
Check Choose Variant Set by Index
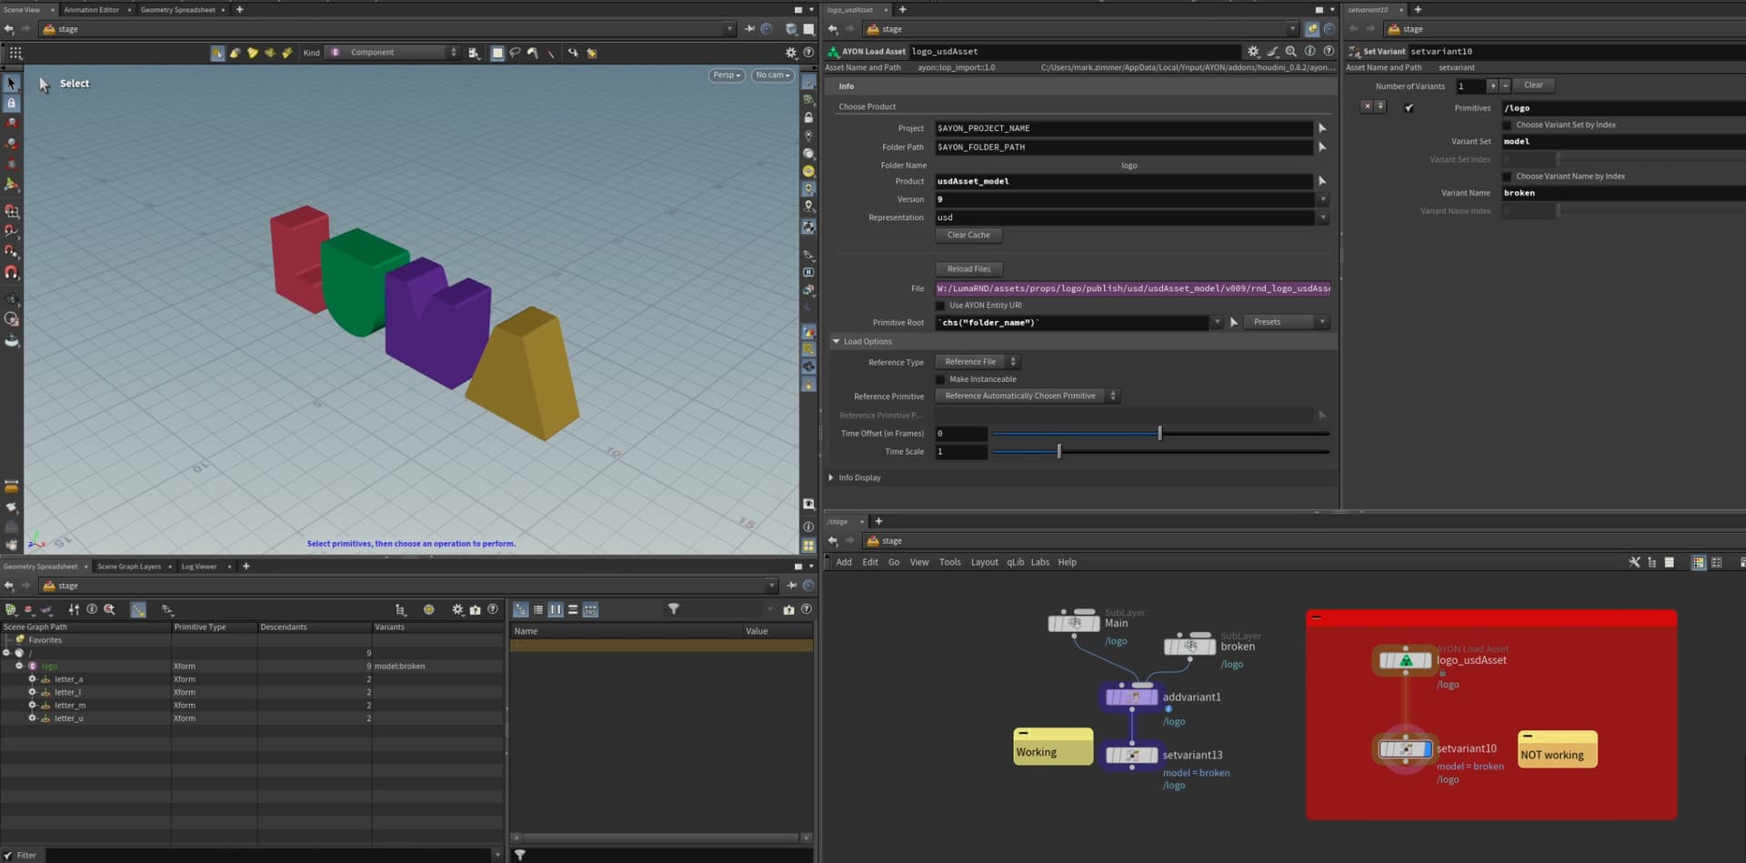[1507, 125]
